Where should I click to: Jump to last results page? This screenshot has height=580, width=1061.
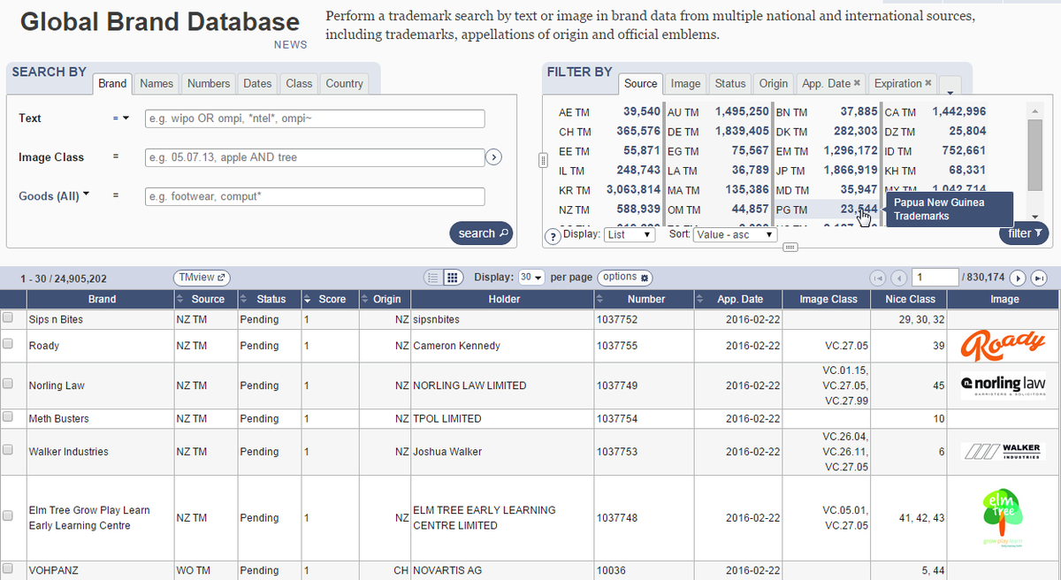(1039, 278)
